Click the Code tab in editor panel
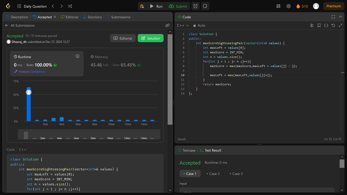This screenshot has height=195, width=347. (x=184, y=17)
